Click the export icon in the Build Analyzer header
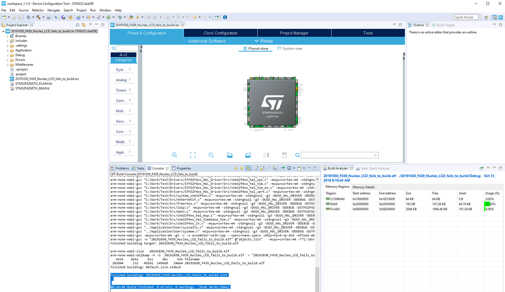Image resolution: width=505 pixels, height=292 pixels. pyautogui.click(x=481, y=168)
